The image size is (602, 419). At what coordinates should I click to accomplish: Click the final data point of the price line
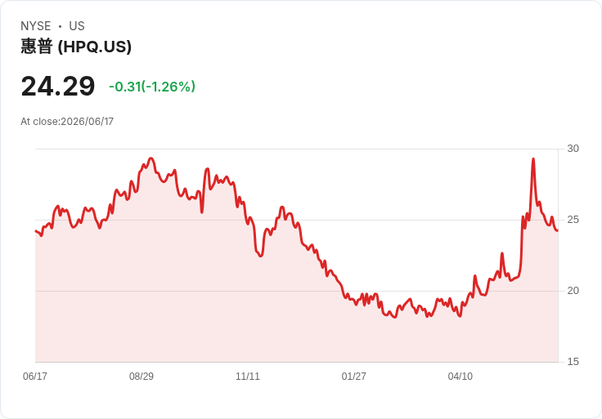tap(558, 230)
